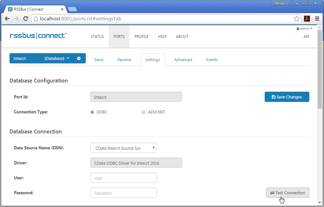Image resolution: width=324 pixels, height=207 pixels.
Task: Go to the STATUS menu page
Action: [97, 37]
